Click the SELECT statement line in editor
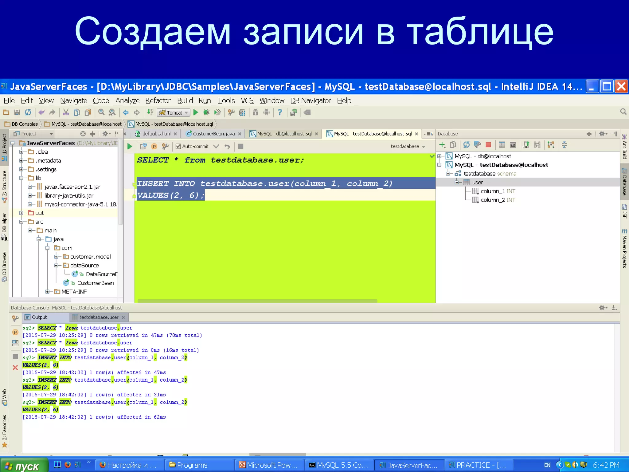 tap(220, 160)
